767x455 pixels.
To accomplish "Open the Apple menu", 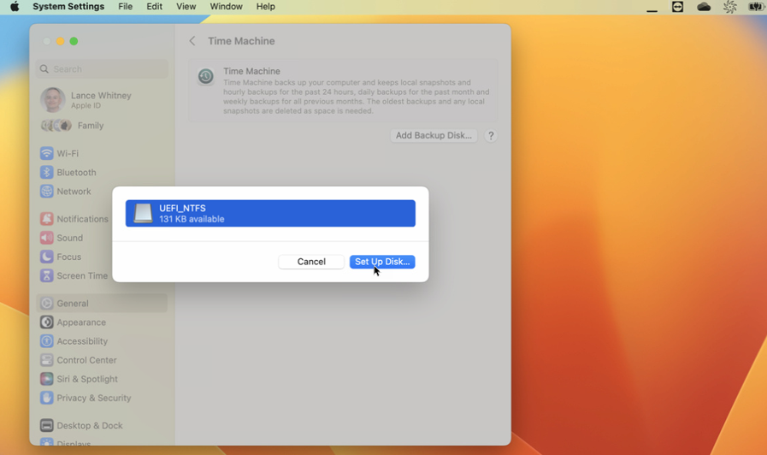I will click(x=15, y=6).
